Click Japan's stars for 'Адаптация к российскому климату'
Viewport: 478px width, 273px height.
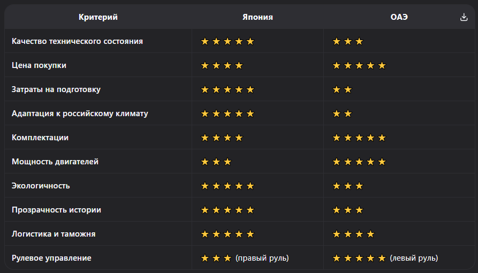click(227, 113)
